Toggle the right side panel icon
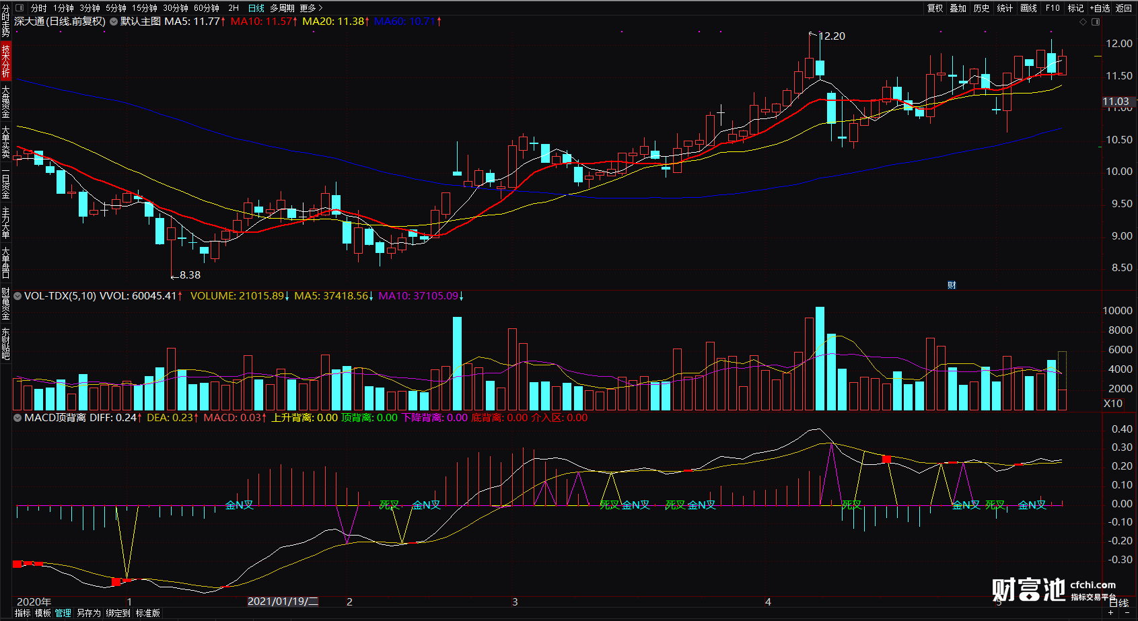1138x621 pixels. (1096, 22)
